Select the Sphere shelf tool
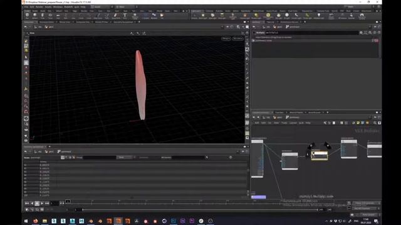This screenshot has width=401, height=225. tap(35, 16)
